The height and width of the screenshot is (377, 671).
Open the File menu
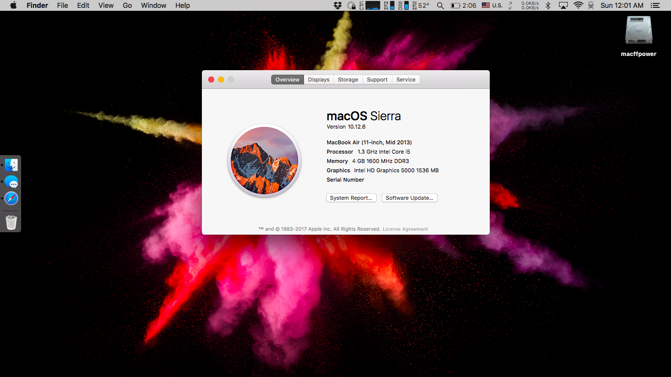(x=62, y=5)
